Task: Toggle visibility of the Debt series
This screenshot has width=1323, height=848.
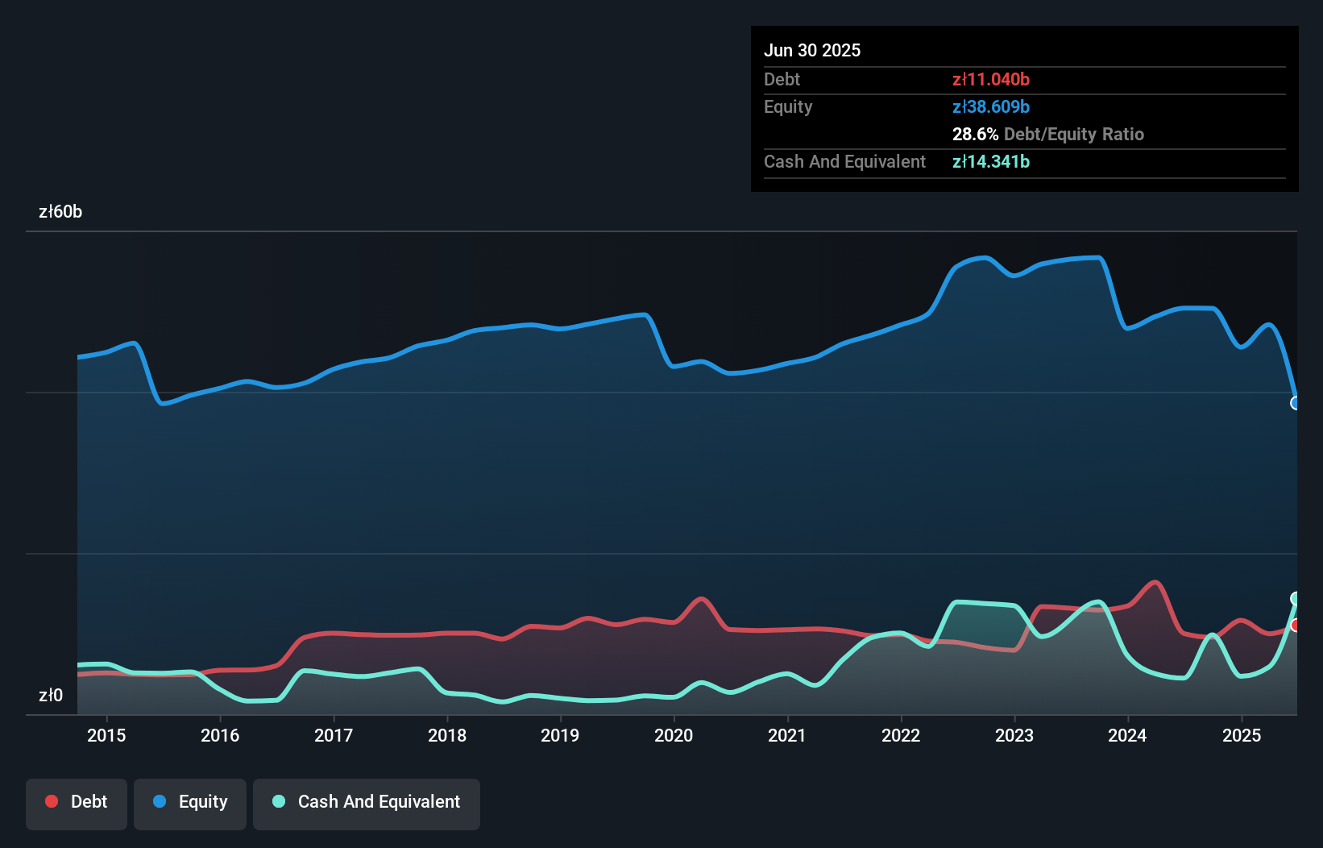Action: coord(77,802)
